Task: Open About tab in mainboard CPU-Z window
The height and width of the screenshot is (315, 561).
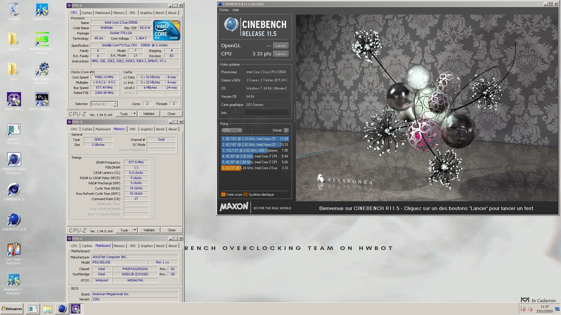Action: click(x=172, y=246)
